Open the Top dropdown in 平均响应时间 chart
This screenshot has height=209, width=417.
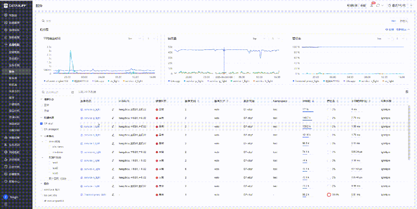133,39
